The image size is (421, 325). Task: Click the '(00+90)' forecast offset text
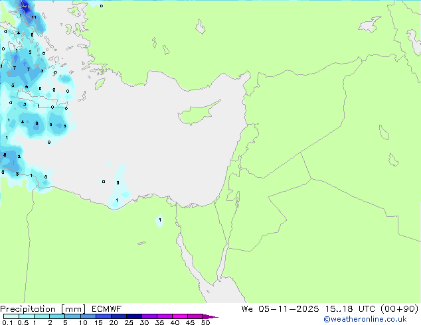tap(400, 309)
